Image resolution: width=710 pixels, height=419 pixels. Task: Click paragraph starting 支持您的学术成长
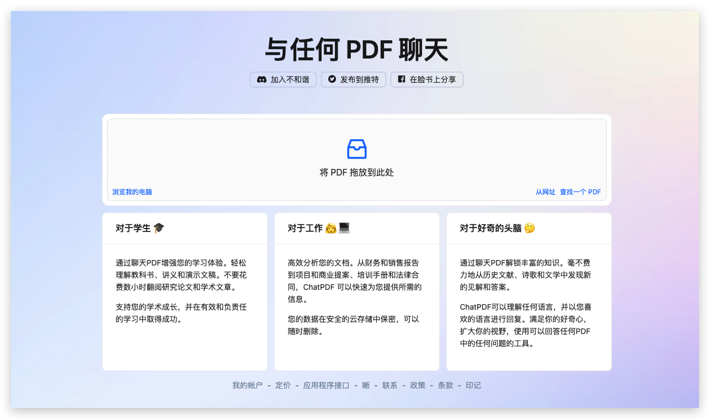pos(181,313)
